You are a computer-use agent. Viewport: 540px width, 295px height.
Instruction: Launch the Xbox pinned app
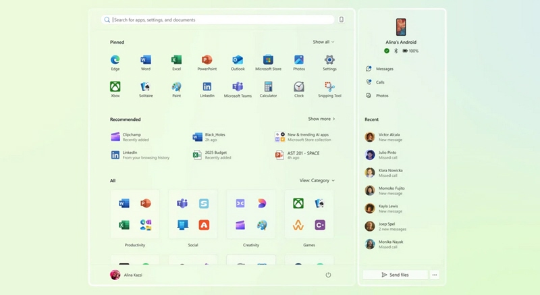pyautogui.click(x=115, y=90)
